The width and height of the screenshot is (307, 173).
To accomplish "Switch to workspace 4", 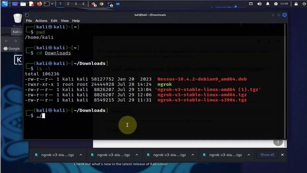I will click(83, 4).
